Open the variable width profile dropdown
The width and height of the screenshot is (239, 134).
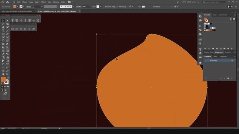click(50, 7)
